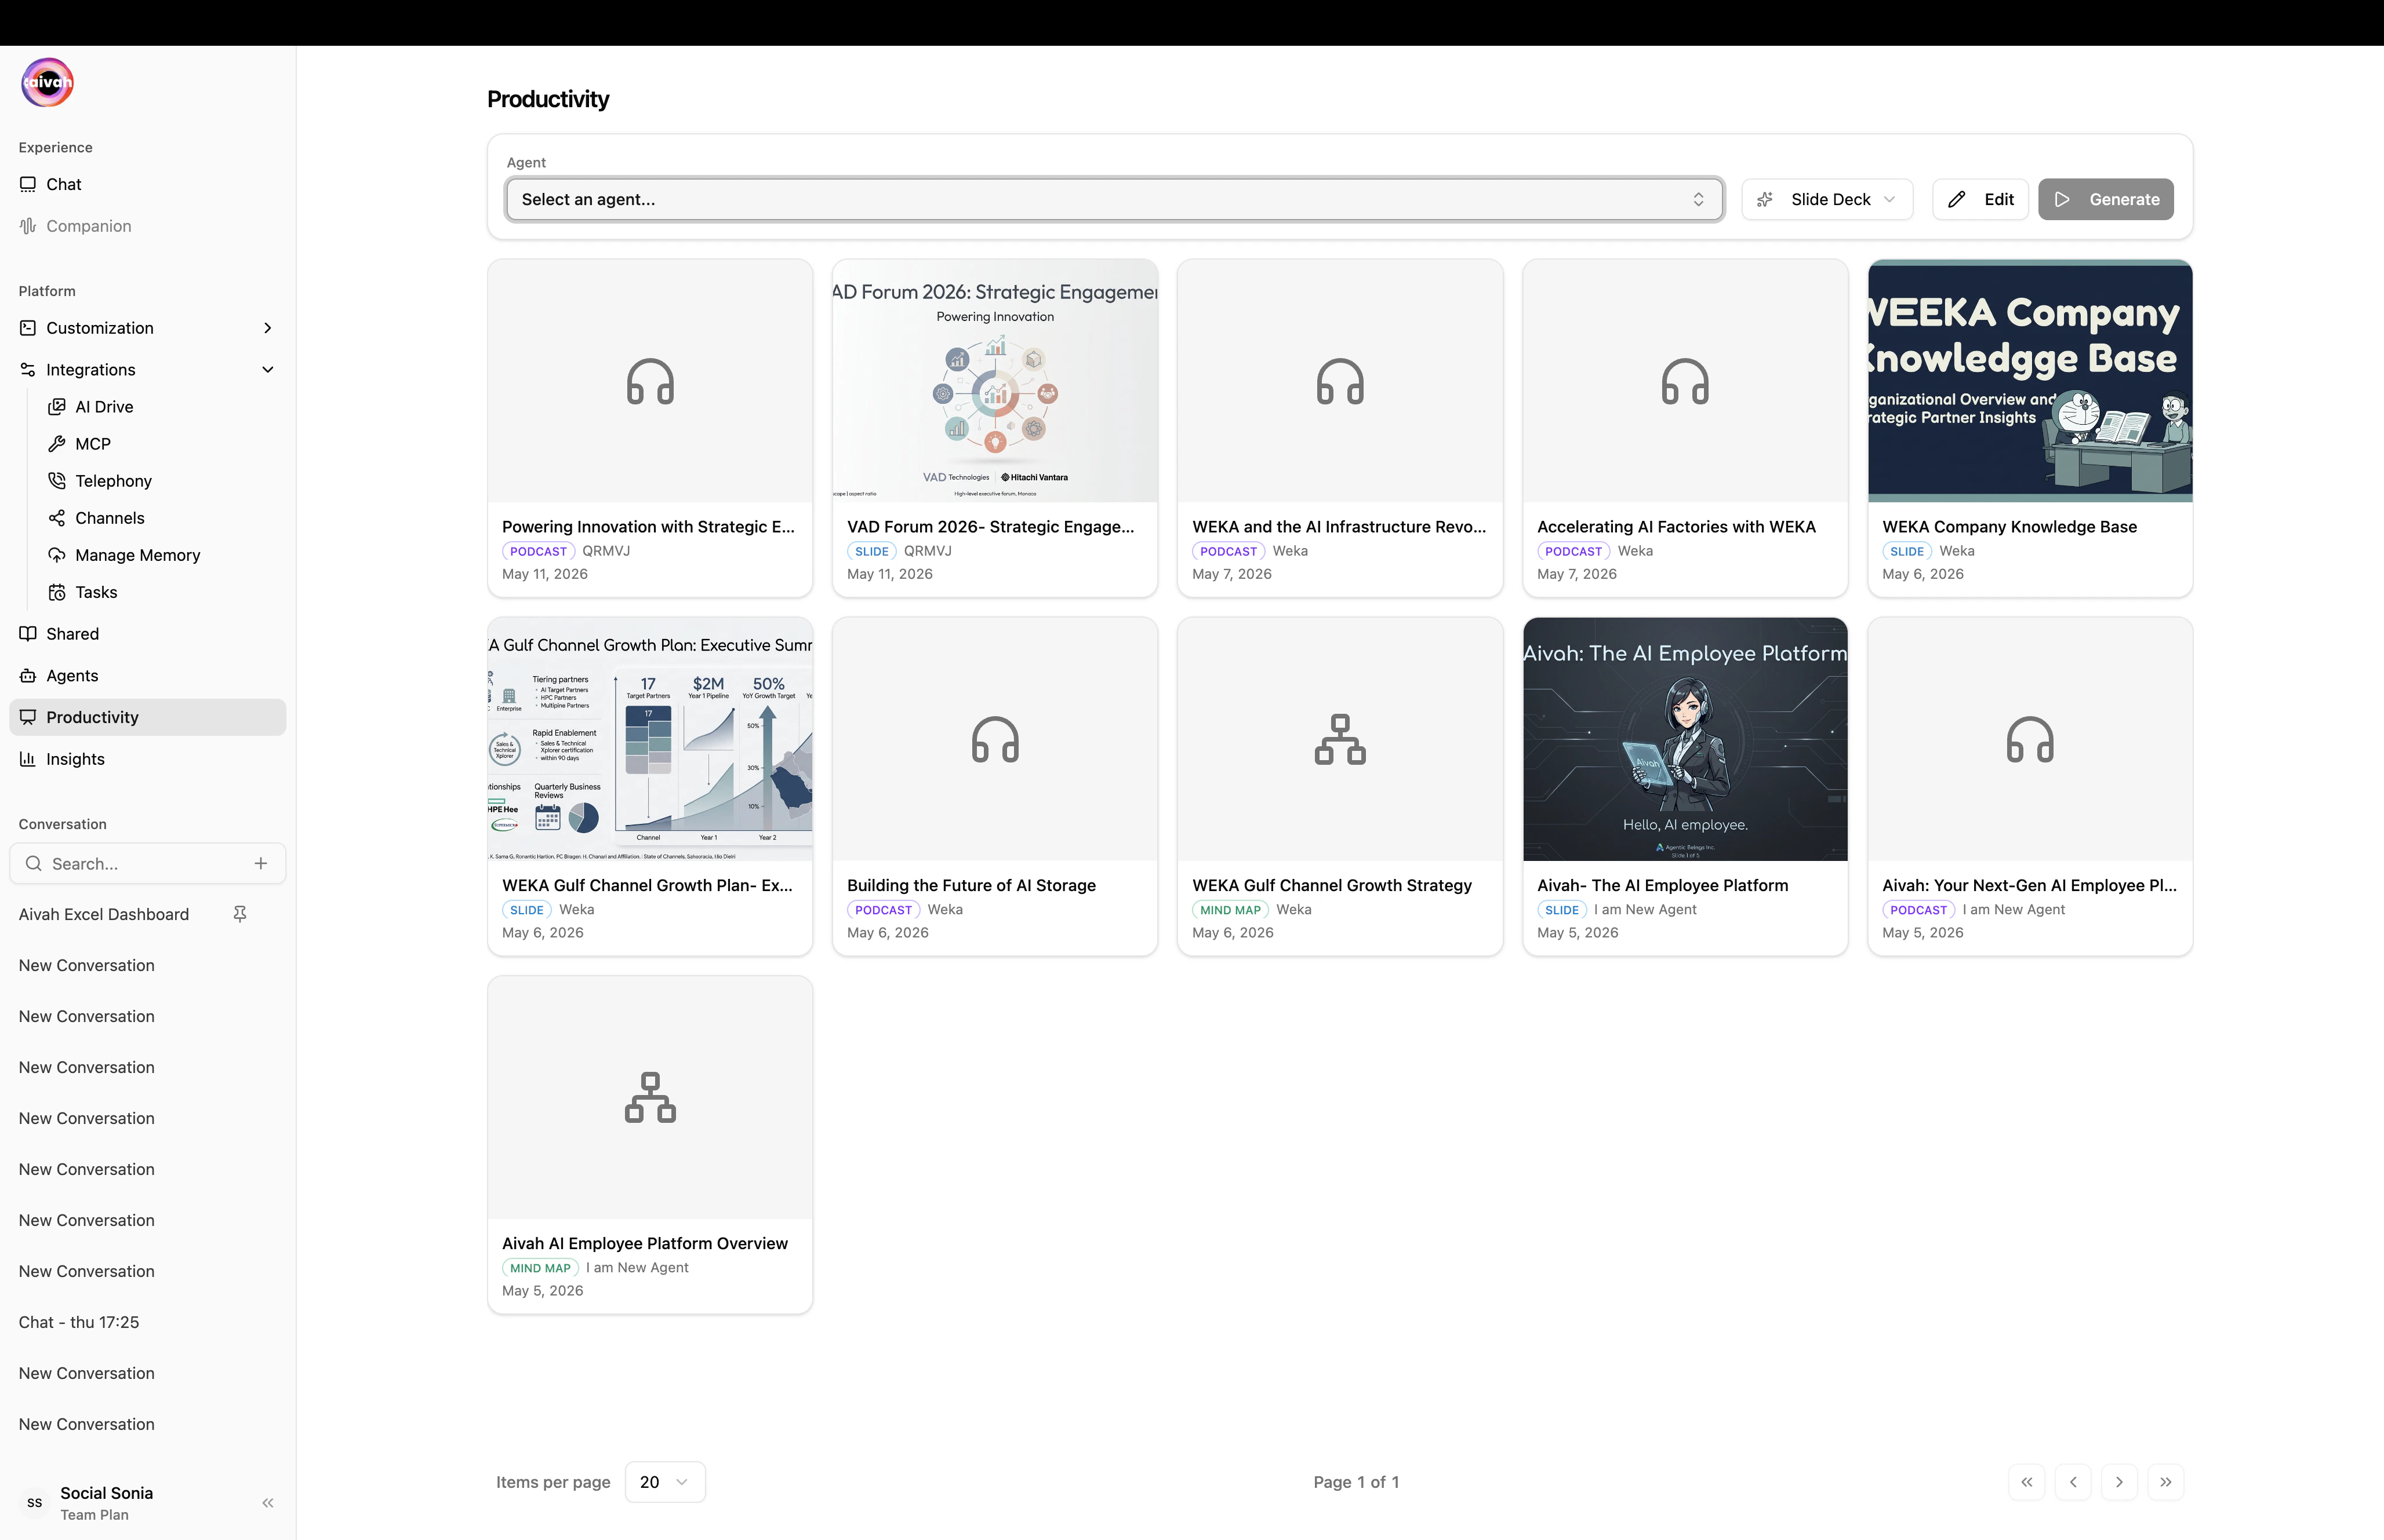Click the "Team Plan" label
Viewport: 2384px width, 1540px height.
click(94, 1515)
